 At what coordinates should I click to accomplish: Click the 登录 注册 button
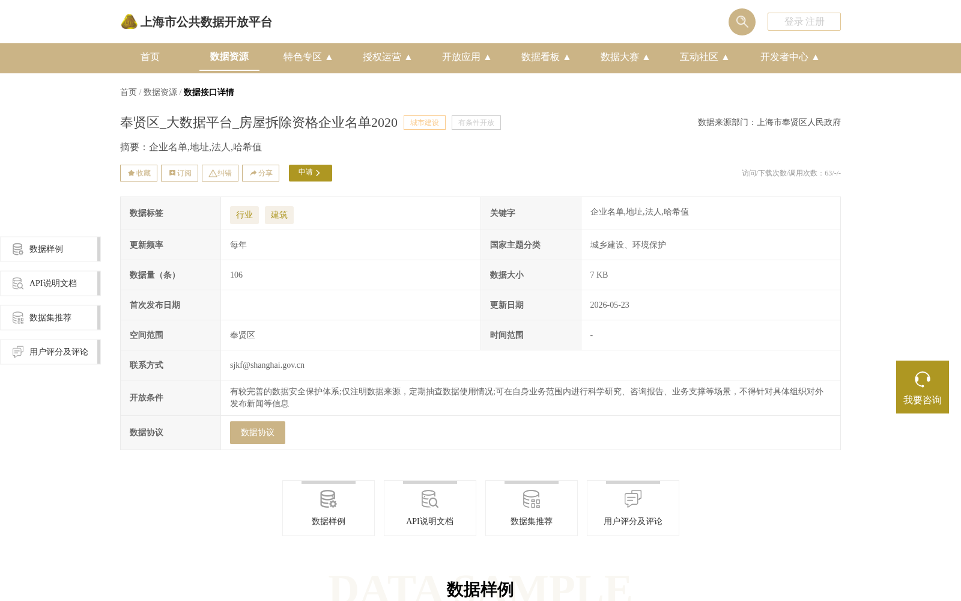tap(804, 22)
